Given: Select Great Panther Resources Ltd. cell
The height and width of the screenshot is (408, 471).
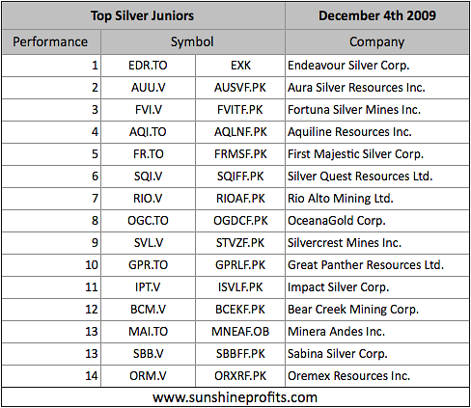Looking at the screenshot, I should click(x=377, y=265).
